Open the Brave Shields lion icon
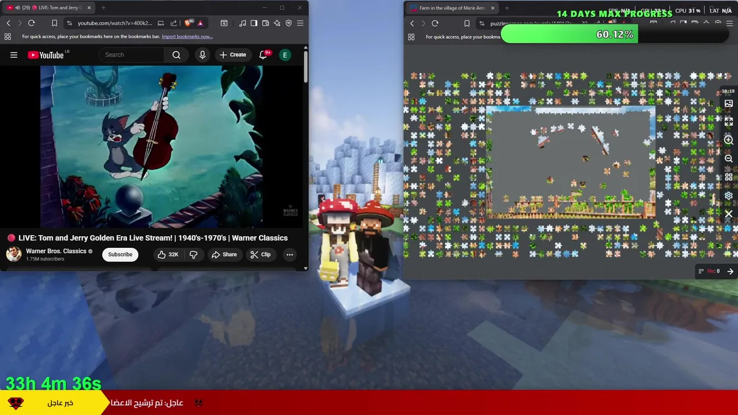Viewport: 738px width, 415px height. click(189, 23)
